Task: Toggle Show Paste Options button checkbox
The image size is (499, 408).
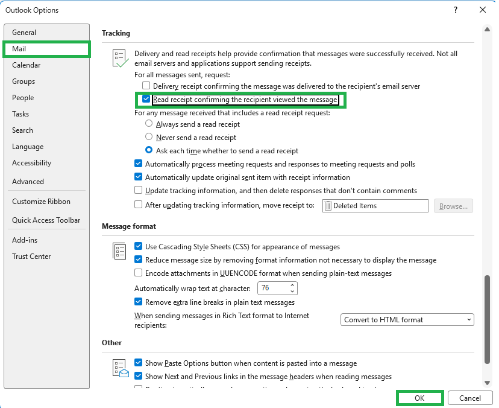Action: 138,363
